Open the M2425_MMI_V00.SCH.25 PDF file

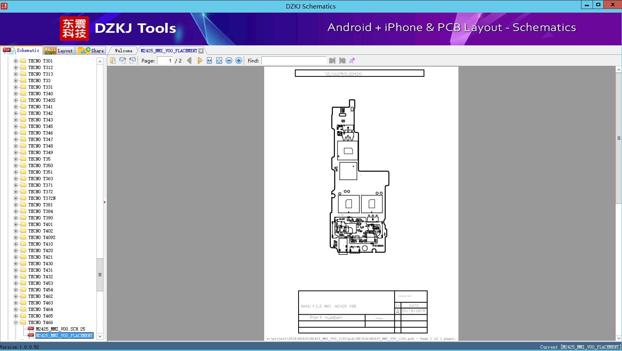coord(61,329)
